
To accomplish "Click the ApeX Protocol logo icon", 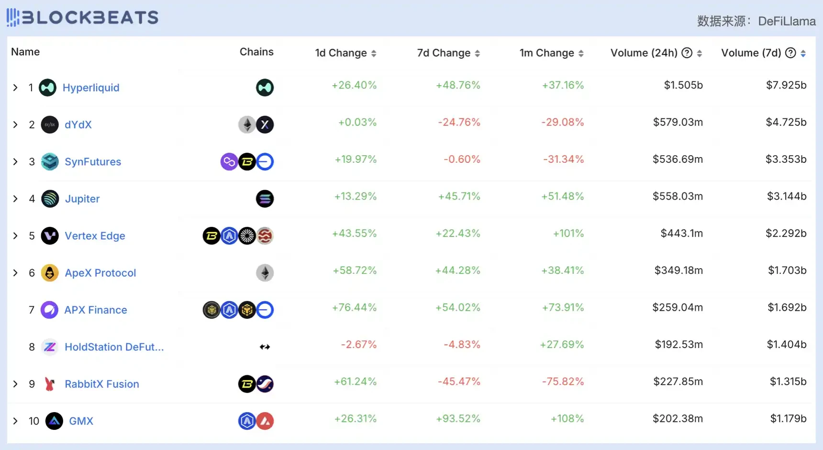I will click(50, 273).
